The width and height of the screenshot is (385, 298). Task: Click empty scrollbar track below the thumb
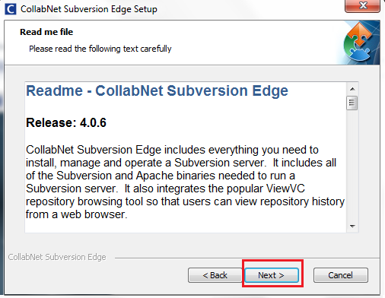point(352,165)
